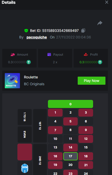Click the red Profit hand icon
Viewport: 112px width, 175px height.
[x=86, y=54]
